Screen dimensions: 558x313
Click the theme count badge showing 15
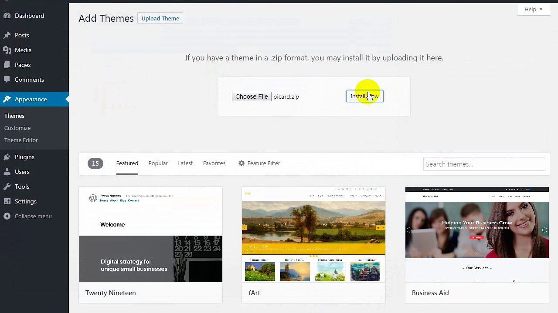95,163
